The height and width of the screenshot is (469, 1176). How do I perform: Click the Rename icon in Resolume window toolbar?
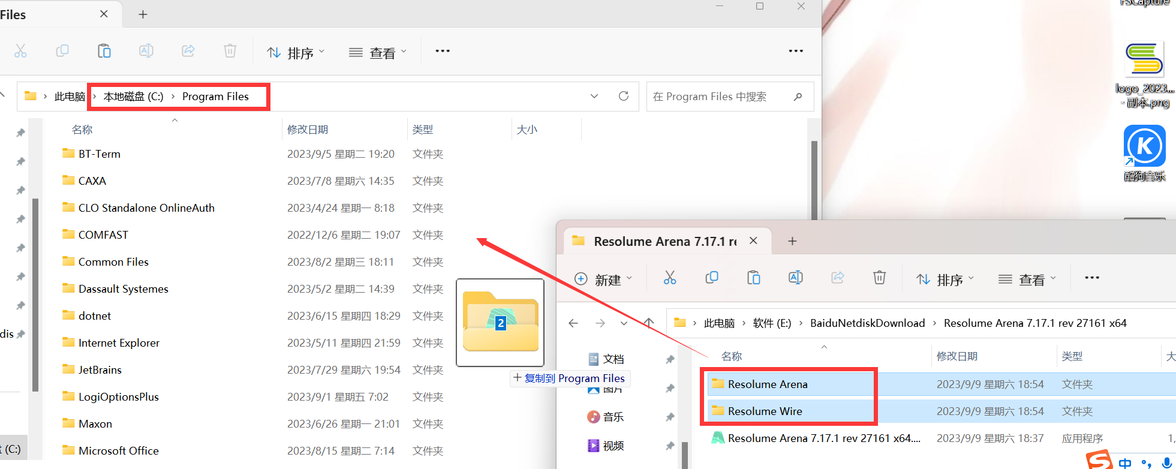click(x=796, y=278)
